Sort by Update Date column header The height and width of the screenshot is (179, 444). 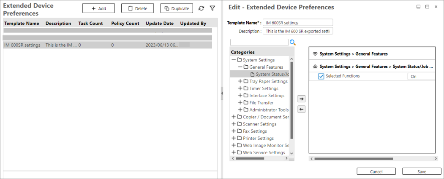(x=159, y=24)
